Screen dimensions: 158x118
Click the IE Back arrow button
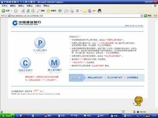(x=3, y=11)
